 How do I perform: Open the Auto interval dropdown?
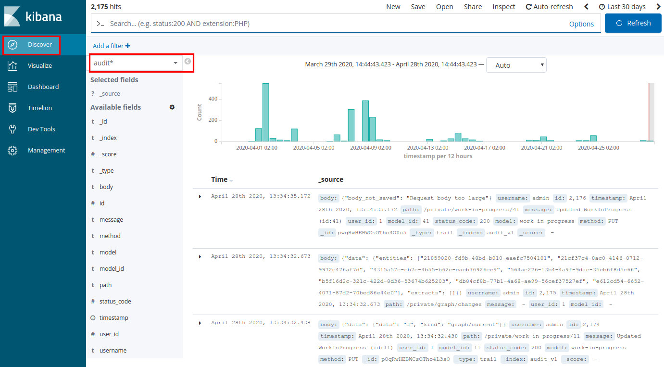[516, 65]
